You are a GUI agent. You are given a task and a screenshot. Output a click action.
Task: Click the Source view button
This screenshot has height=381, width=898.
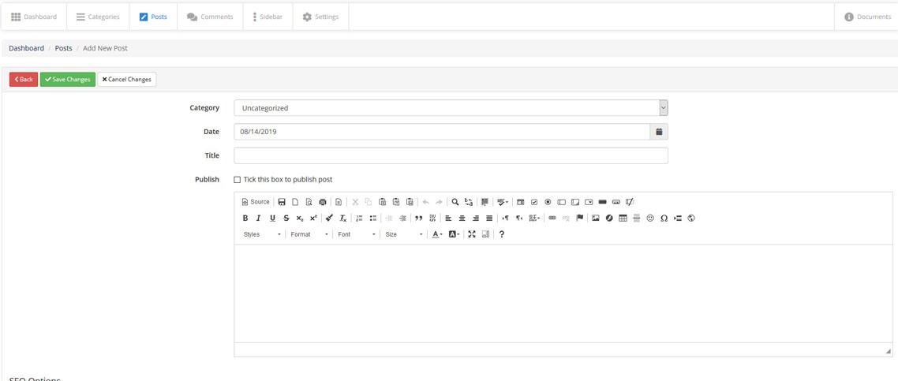pos(256,202)
